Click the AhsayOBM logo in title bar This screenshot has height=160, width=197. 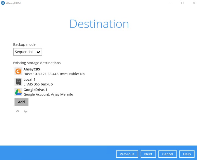[3, 3]
